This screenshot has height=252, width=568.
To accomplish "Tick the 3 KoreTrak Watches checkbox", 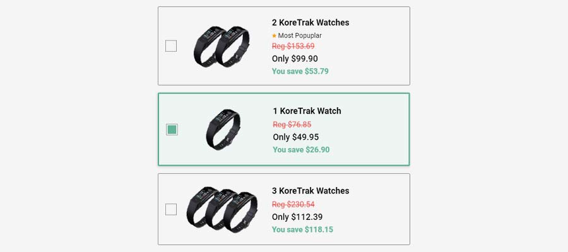I will pyautogui.click(x=171, y=209).
